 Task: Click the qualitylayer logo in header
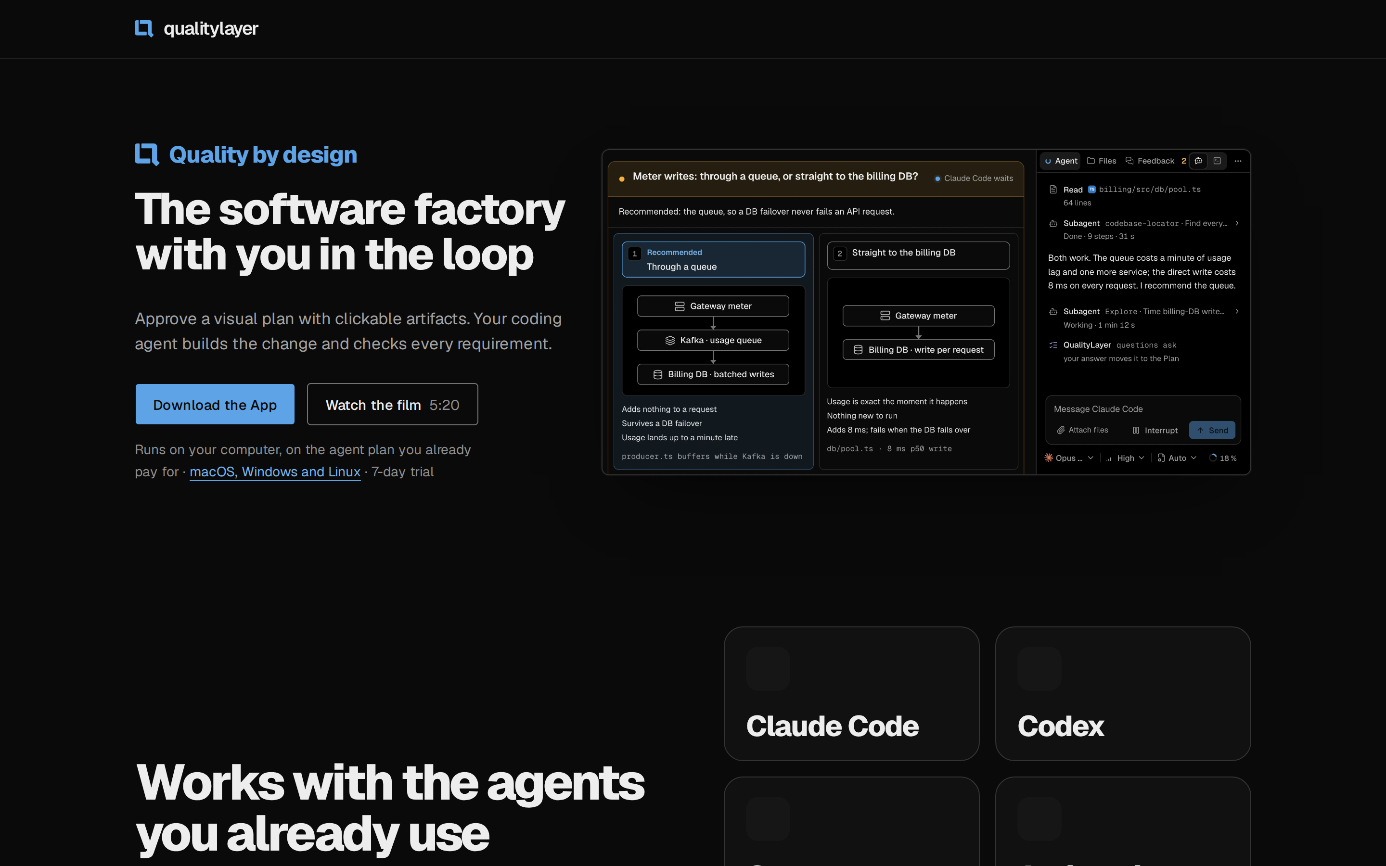click(196, 28)
